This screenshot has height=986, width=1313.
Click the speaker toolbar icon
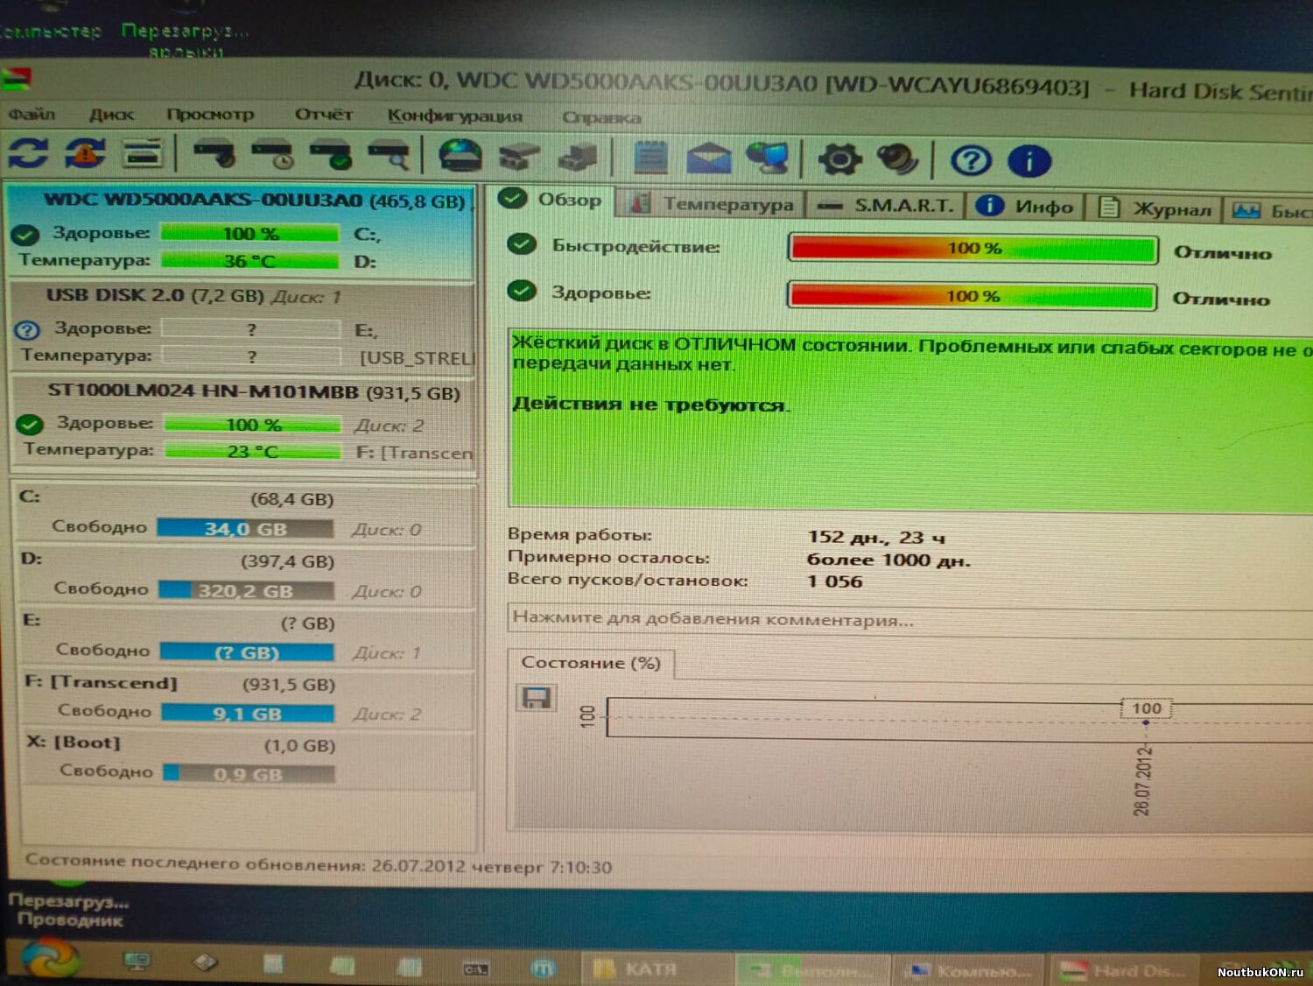point(897,160)
